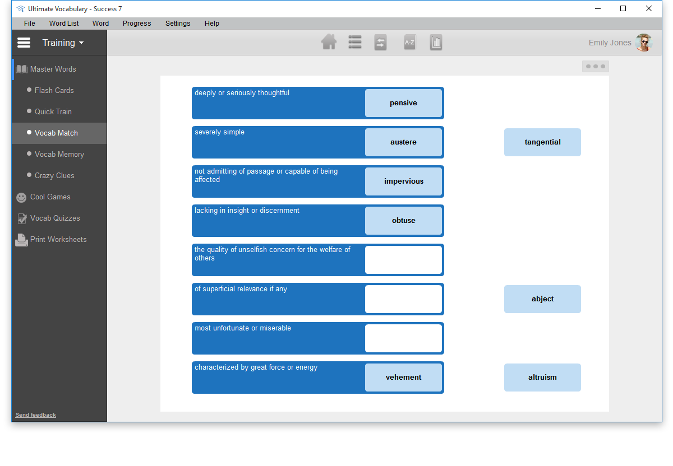Viewport: 673px width, 466px height.
Task: Open the word list icon in toolbar
Action: (x=355, y=42)
